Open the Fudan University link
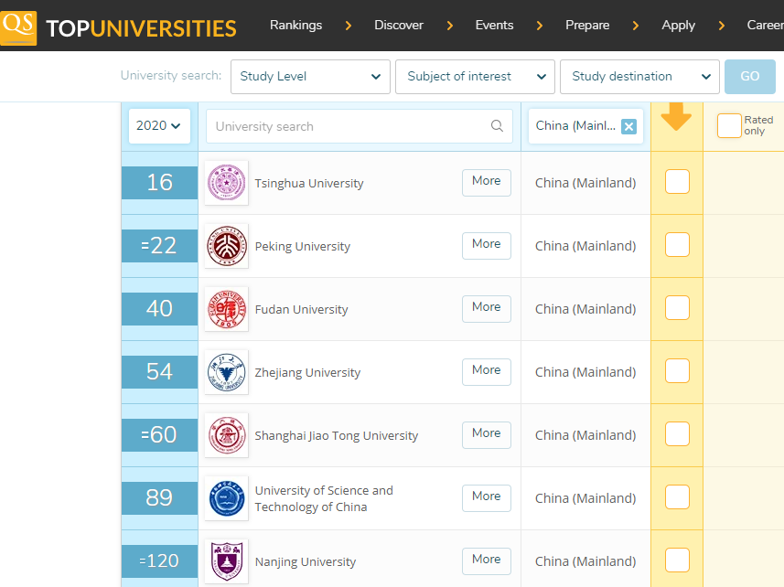The height and width of the screenshot is (587, 784). [301, 309]
